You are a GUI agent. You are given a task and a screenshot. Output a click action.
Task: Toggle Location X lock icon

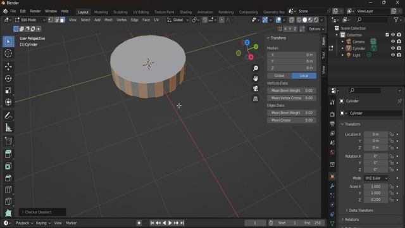coord(392,134)
